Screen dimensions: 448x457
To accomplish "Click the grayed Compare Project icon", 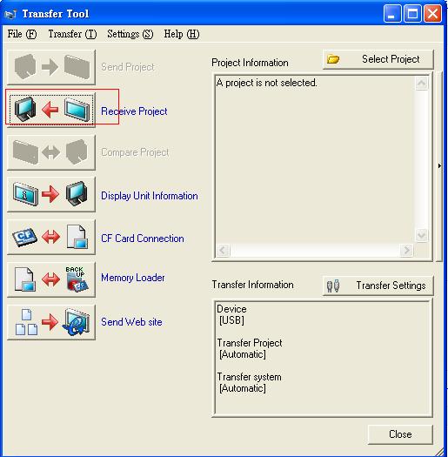I will pos(51,152).
